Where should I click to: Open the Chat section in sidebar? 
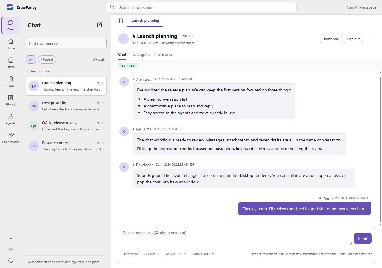[10, 25]
